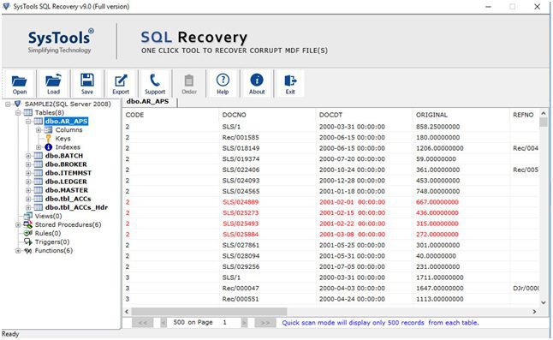Collapse the SAMPLE2 database root node

pyautogui.click(x=8, y=104)
